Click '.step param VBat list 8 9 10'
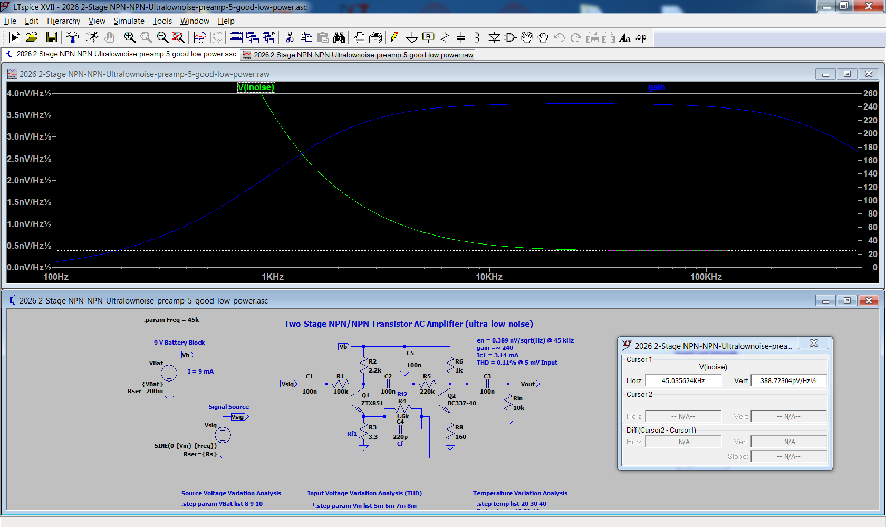This screenshot has height=528, width=886. pos(222,504)
